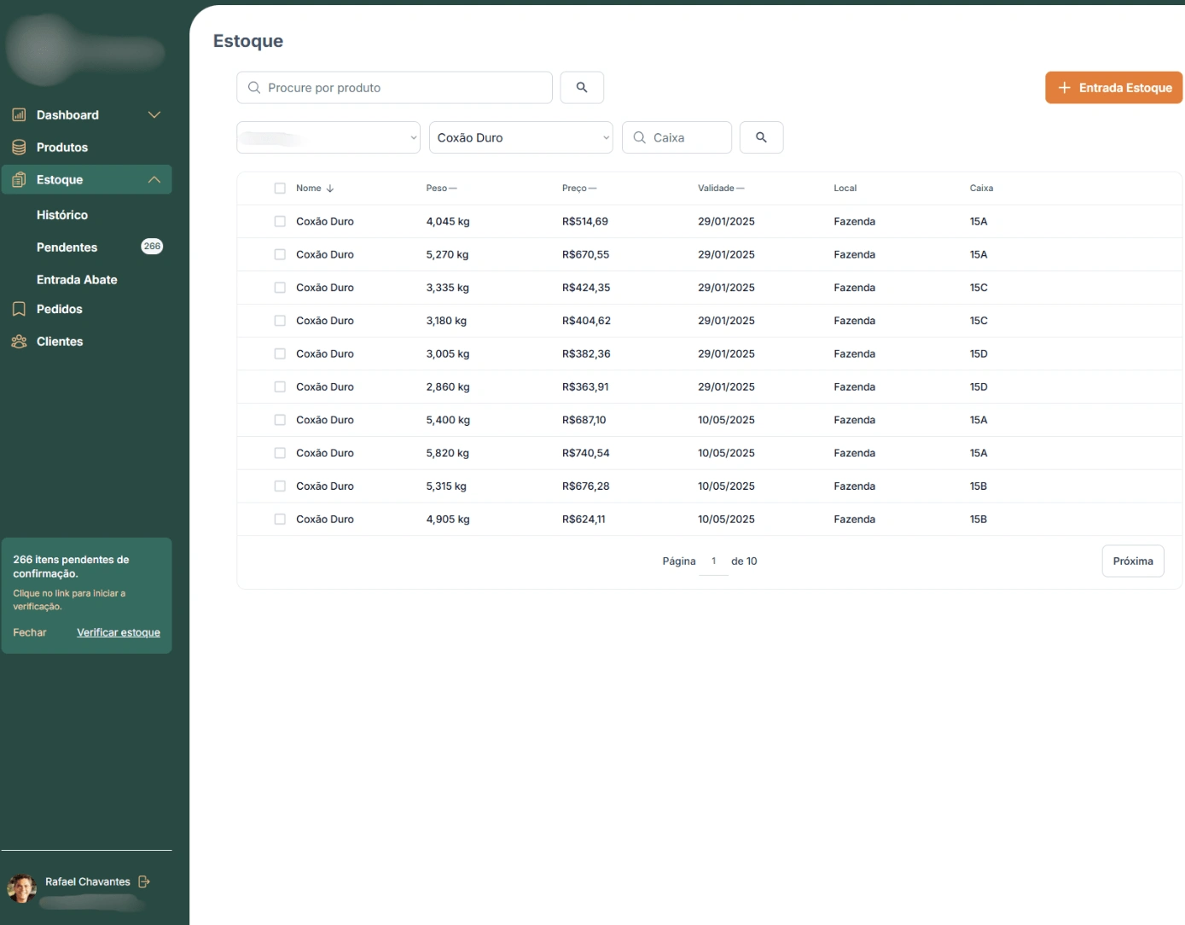Screen dimensions: 1185x925
Task: Open the 266 pending items badge
Action: click(x=152, y=247)
